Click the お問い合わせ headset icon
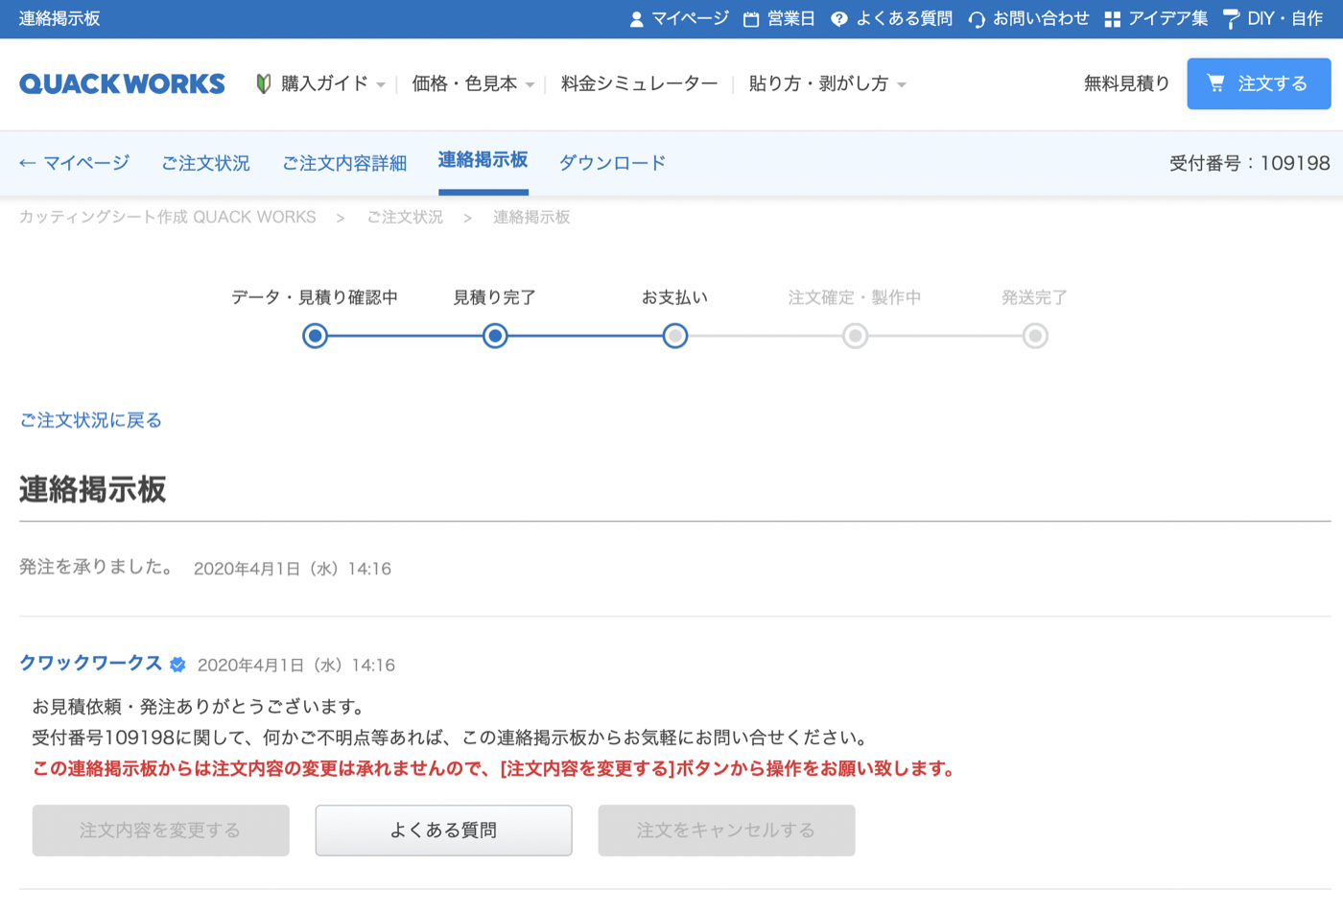1343x913 pixels. point(976,18)
